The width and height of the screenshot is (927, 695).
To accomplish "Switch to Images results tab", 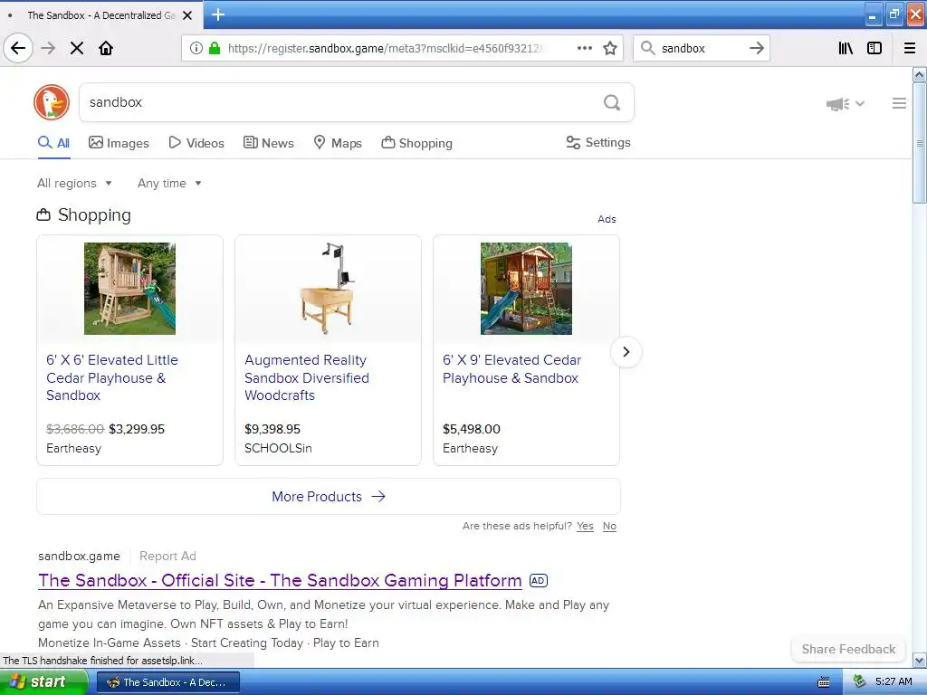I will [x=119, y=143].
